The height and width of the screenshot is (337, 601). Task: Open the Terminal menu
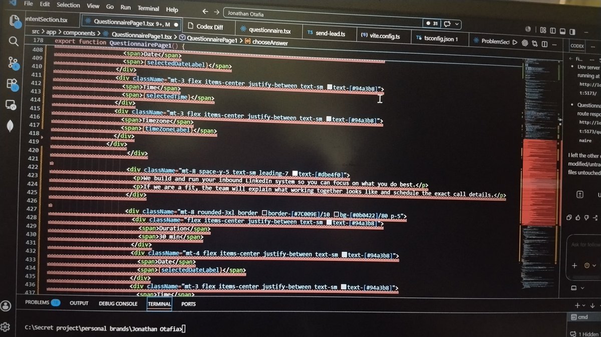click(x=148, y=9)
